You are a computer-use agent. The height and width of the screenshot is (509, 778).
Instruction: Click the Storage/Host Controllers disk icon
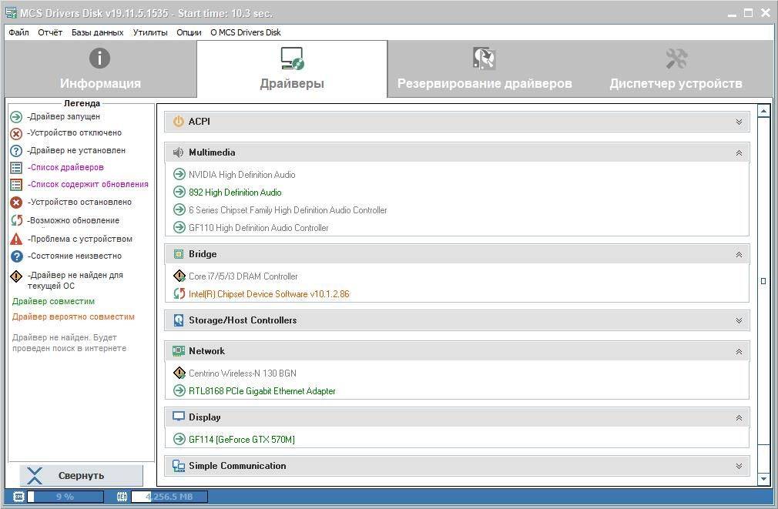tap(179, 320)
